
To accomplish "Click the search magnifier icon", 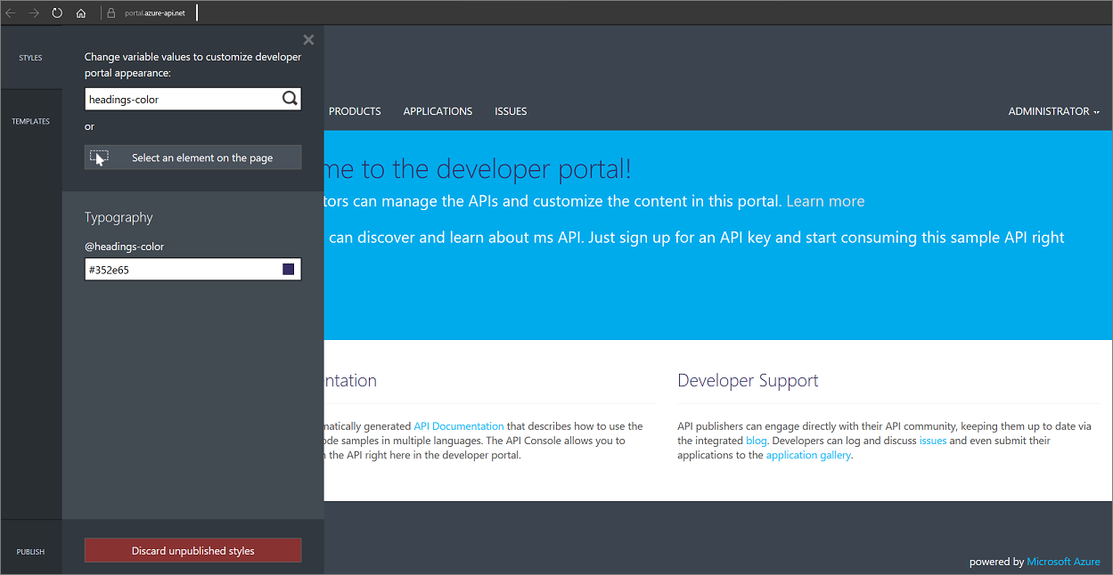I will pos(290,98).
